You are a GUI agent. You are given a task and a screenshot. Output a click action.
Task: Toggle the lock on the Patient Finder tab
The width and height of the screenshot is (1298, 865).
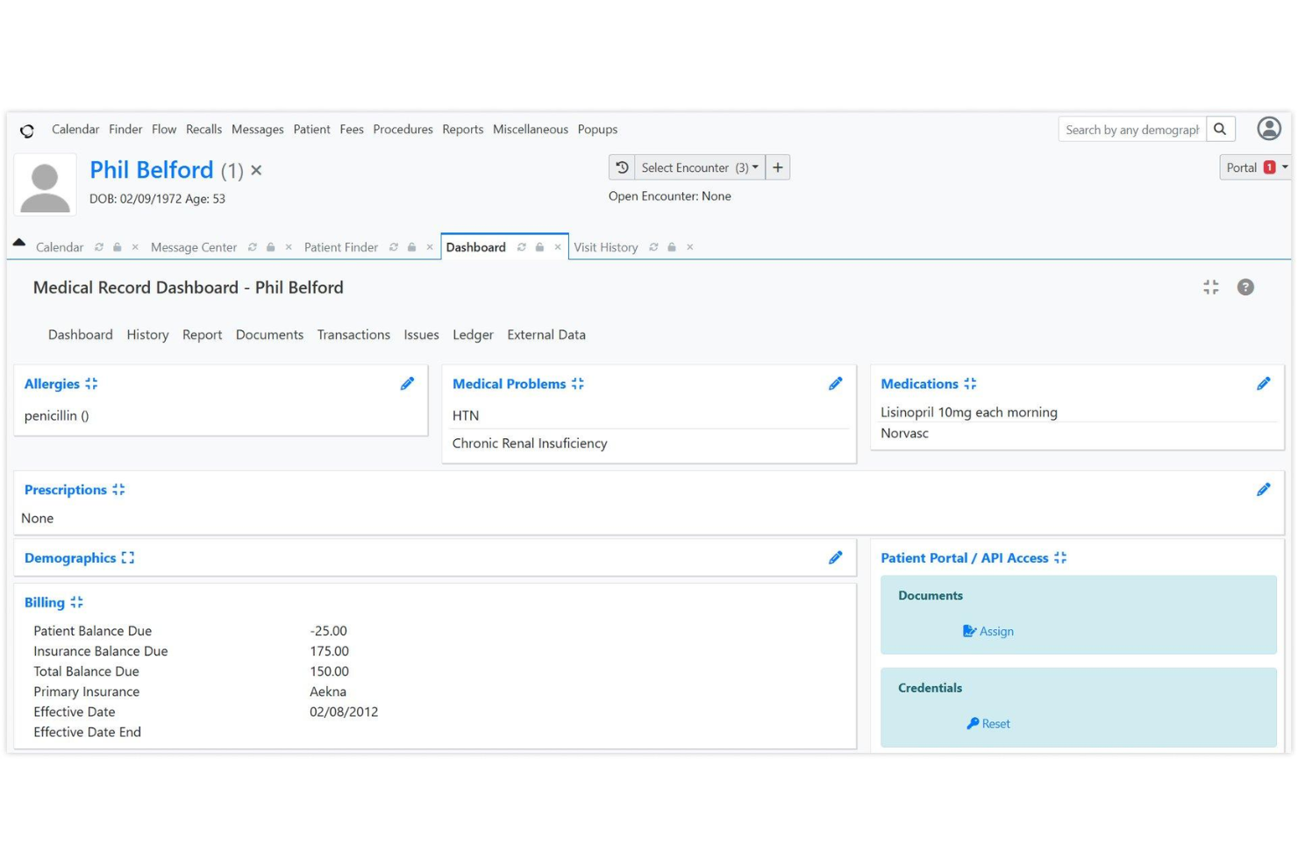(411, 247)
